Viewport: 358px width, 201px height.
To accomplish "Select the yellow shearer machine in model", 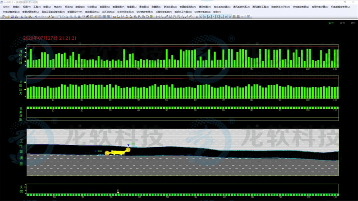I will (x=117, y=152).
